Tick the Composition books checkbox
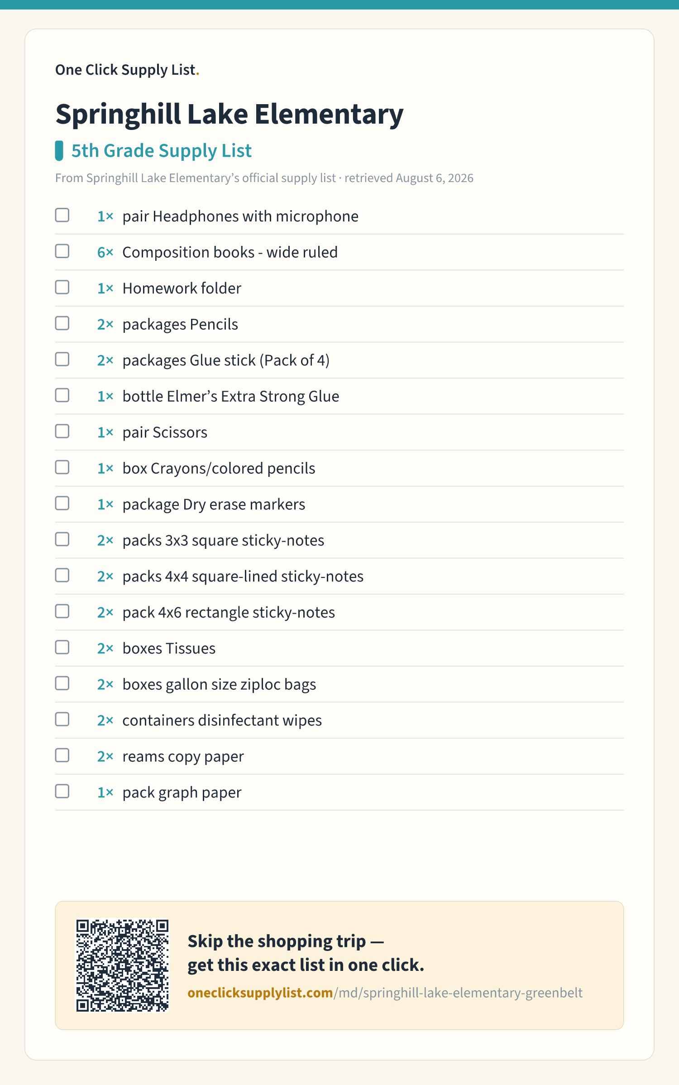This screenshot has height=1085, width=679. tap(62, 251)
